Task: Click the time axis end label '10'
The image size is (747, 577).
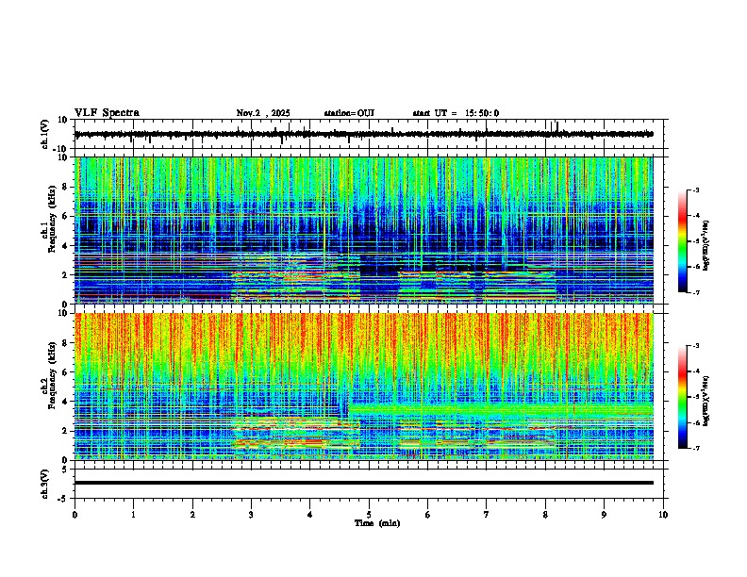Action: click(x=663, y=515)
